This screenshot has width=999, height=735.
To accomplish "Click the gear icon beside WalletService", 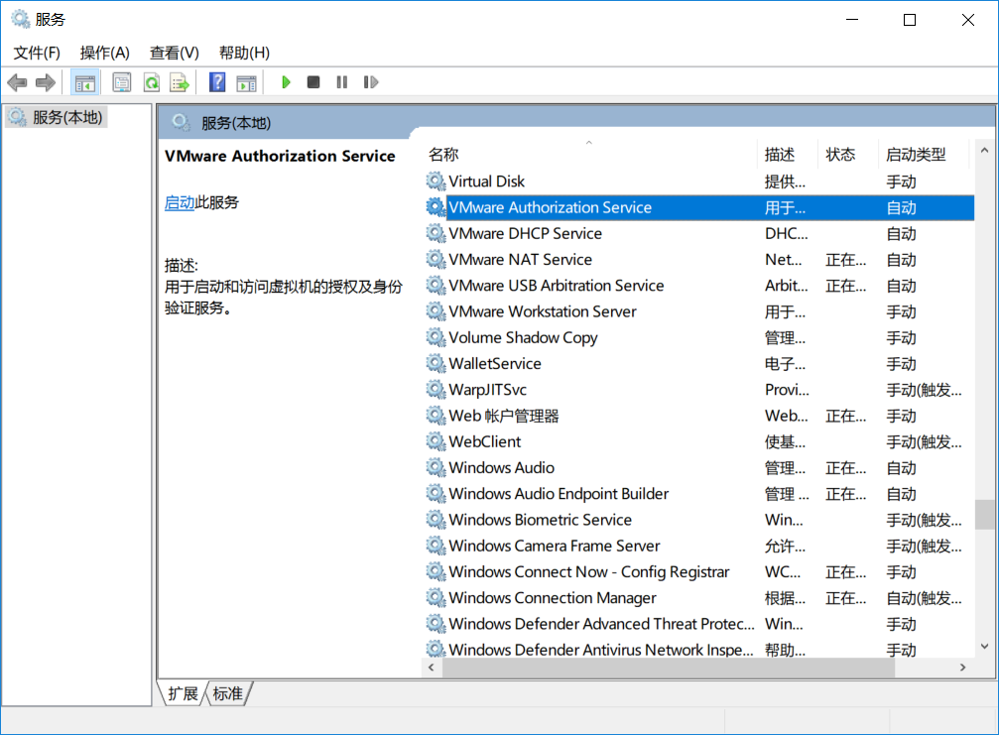I will click(436, 364).
